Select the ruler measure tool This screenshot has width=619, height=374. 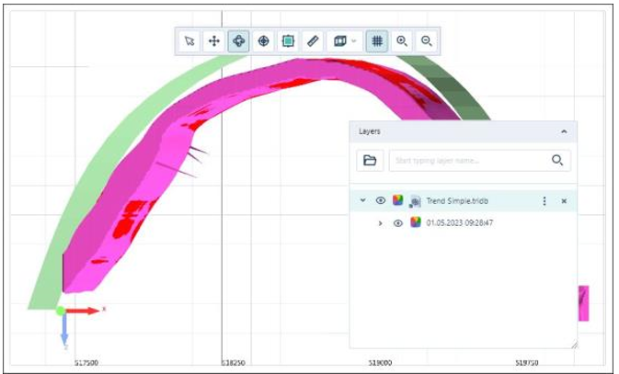click(x=313, y=41)
